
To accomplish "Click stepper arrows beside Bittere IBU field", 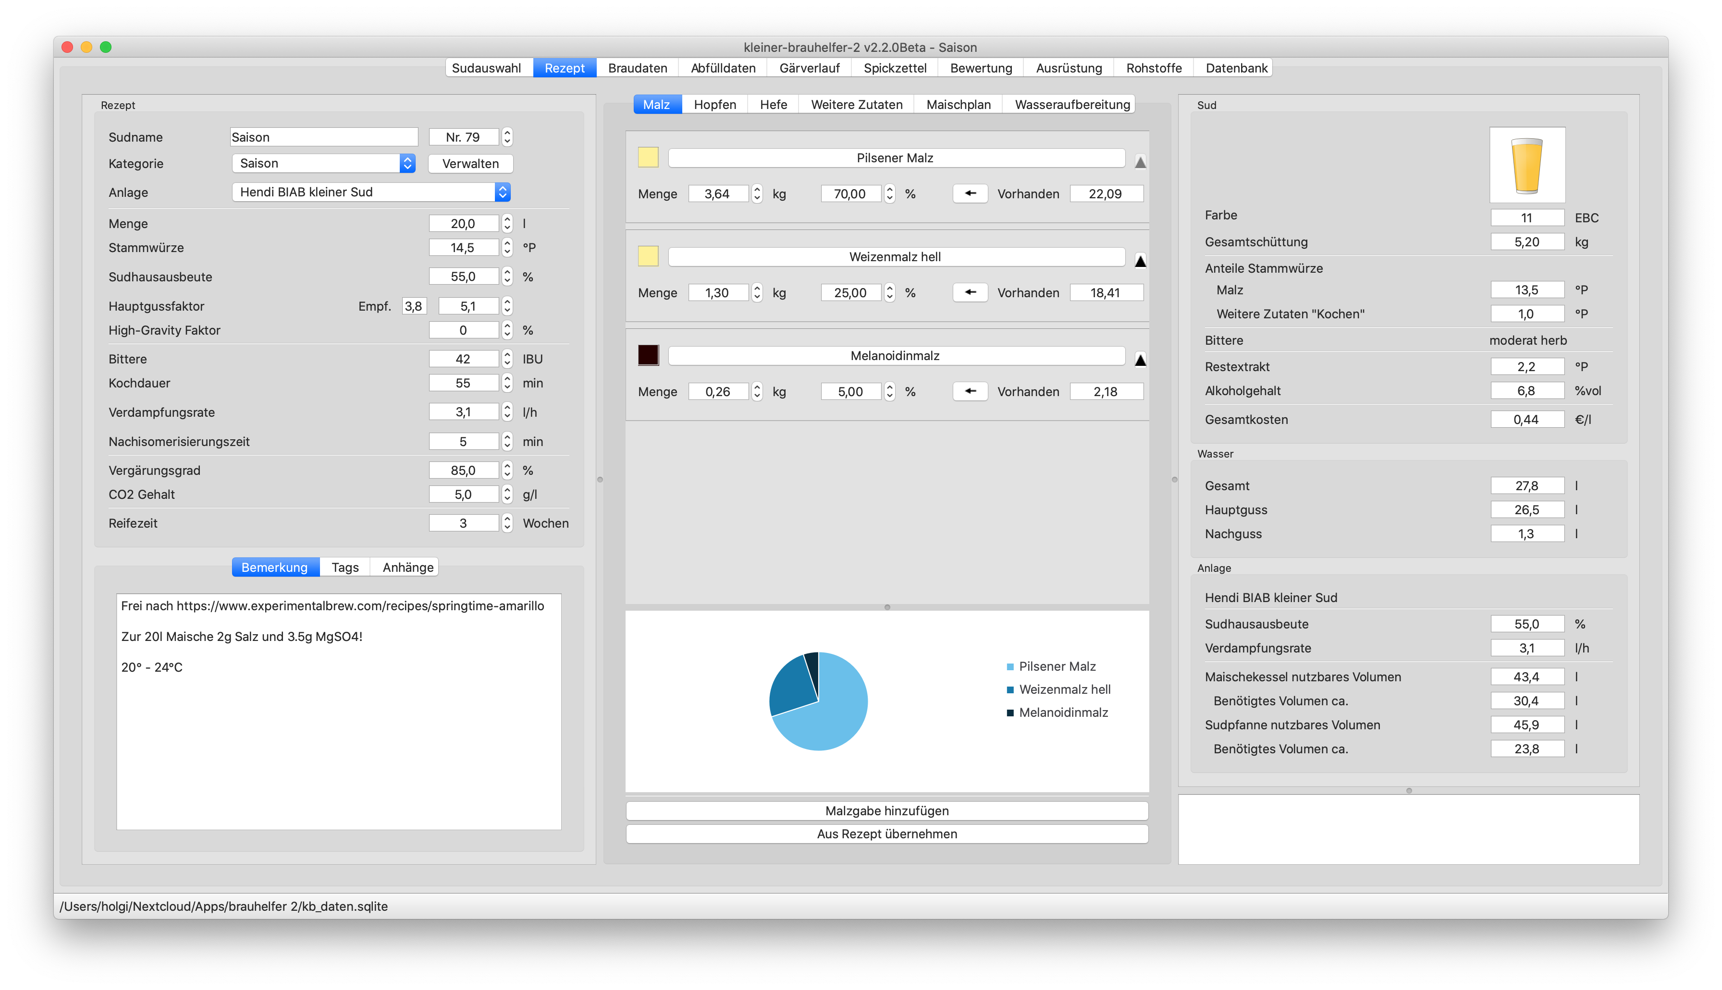I will click(x=507, y=359).
